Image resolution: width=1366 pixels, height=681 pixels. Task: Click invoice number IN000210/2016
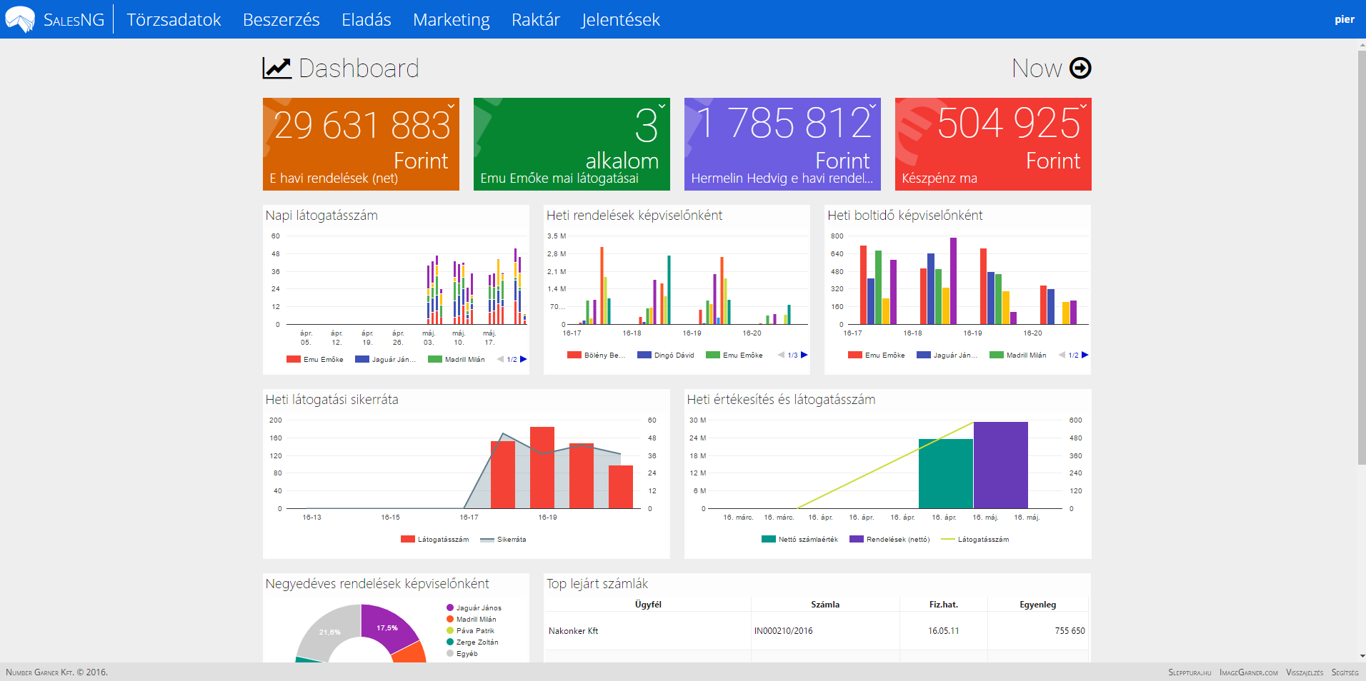click(784, 631)
